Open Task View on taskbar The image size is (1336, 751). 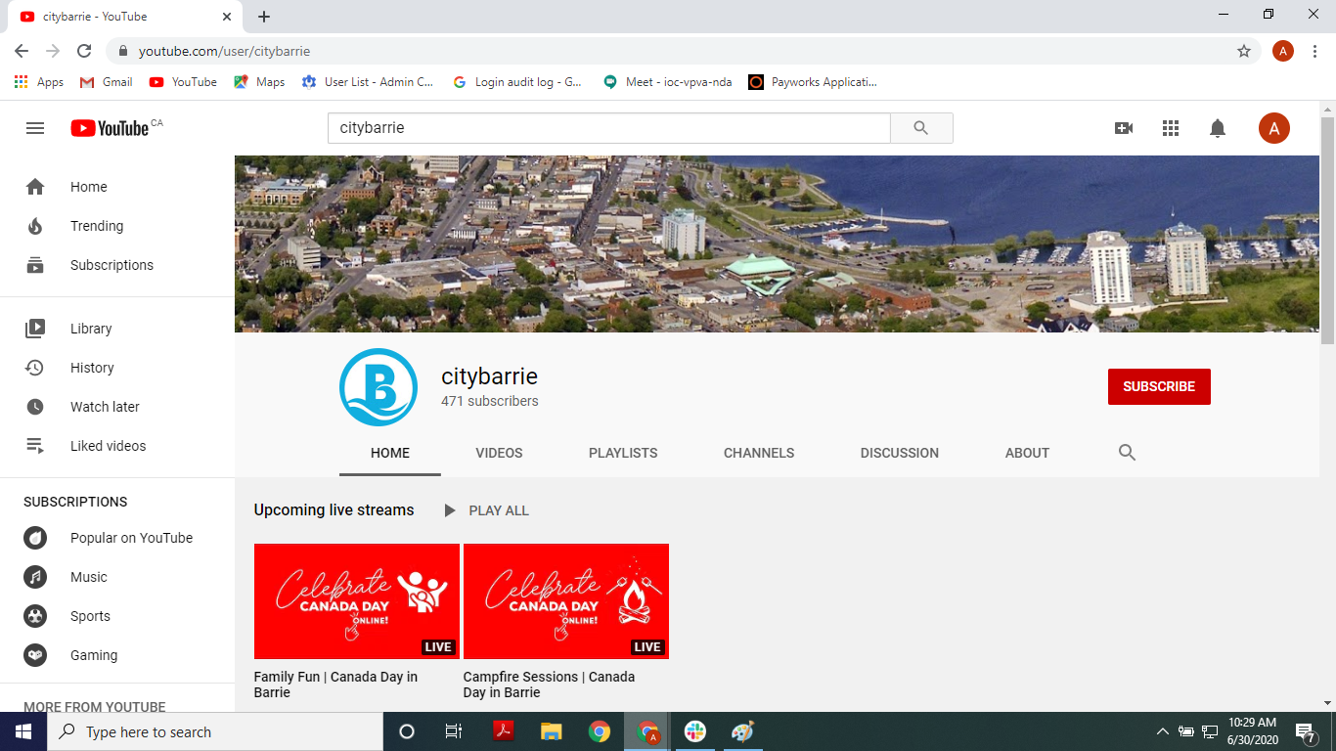(454, 731)
